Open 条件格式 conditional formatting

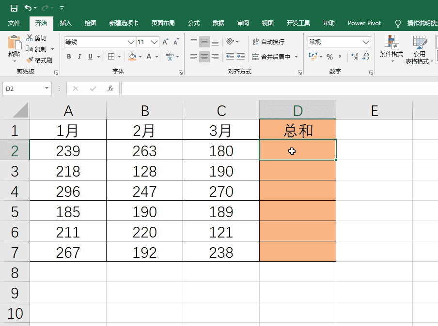(x=391, y=49)
